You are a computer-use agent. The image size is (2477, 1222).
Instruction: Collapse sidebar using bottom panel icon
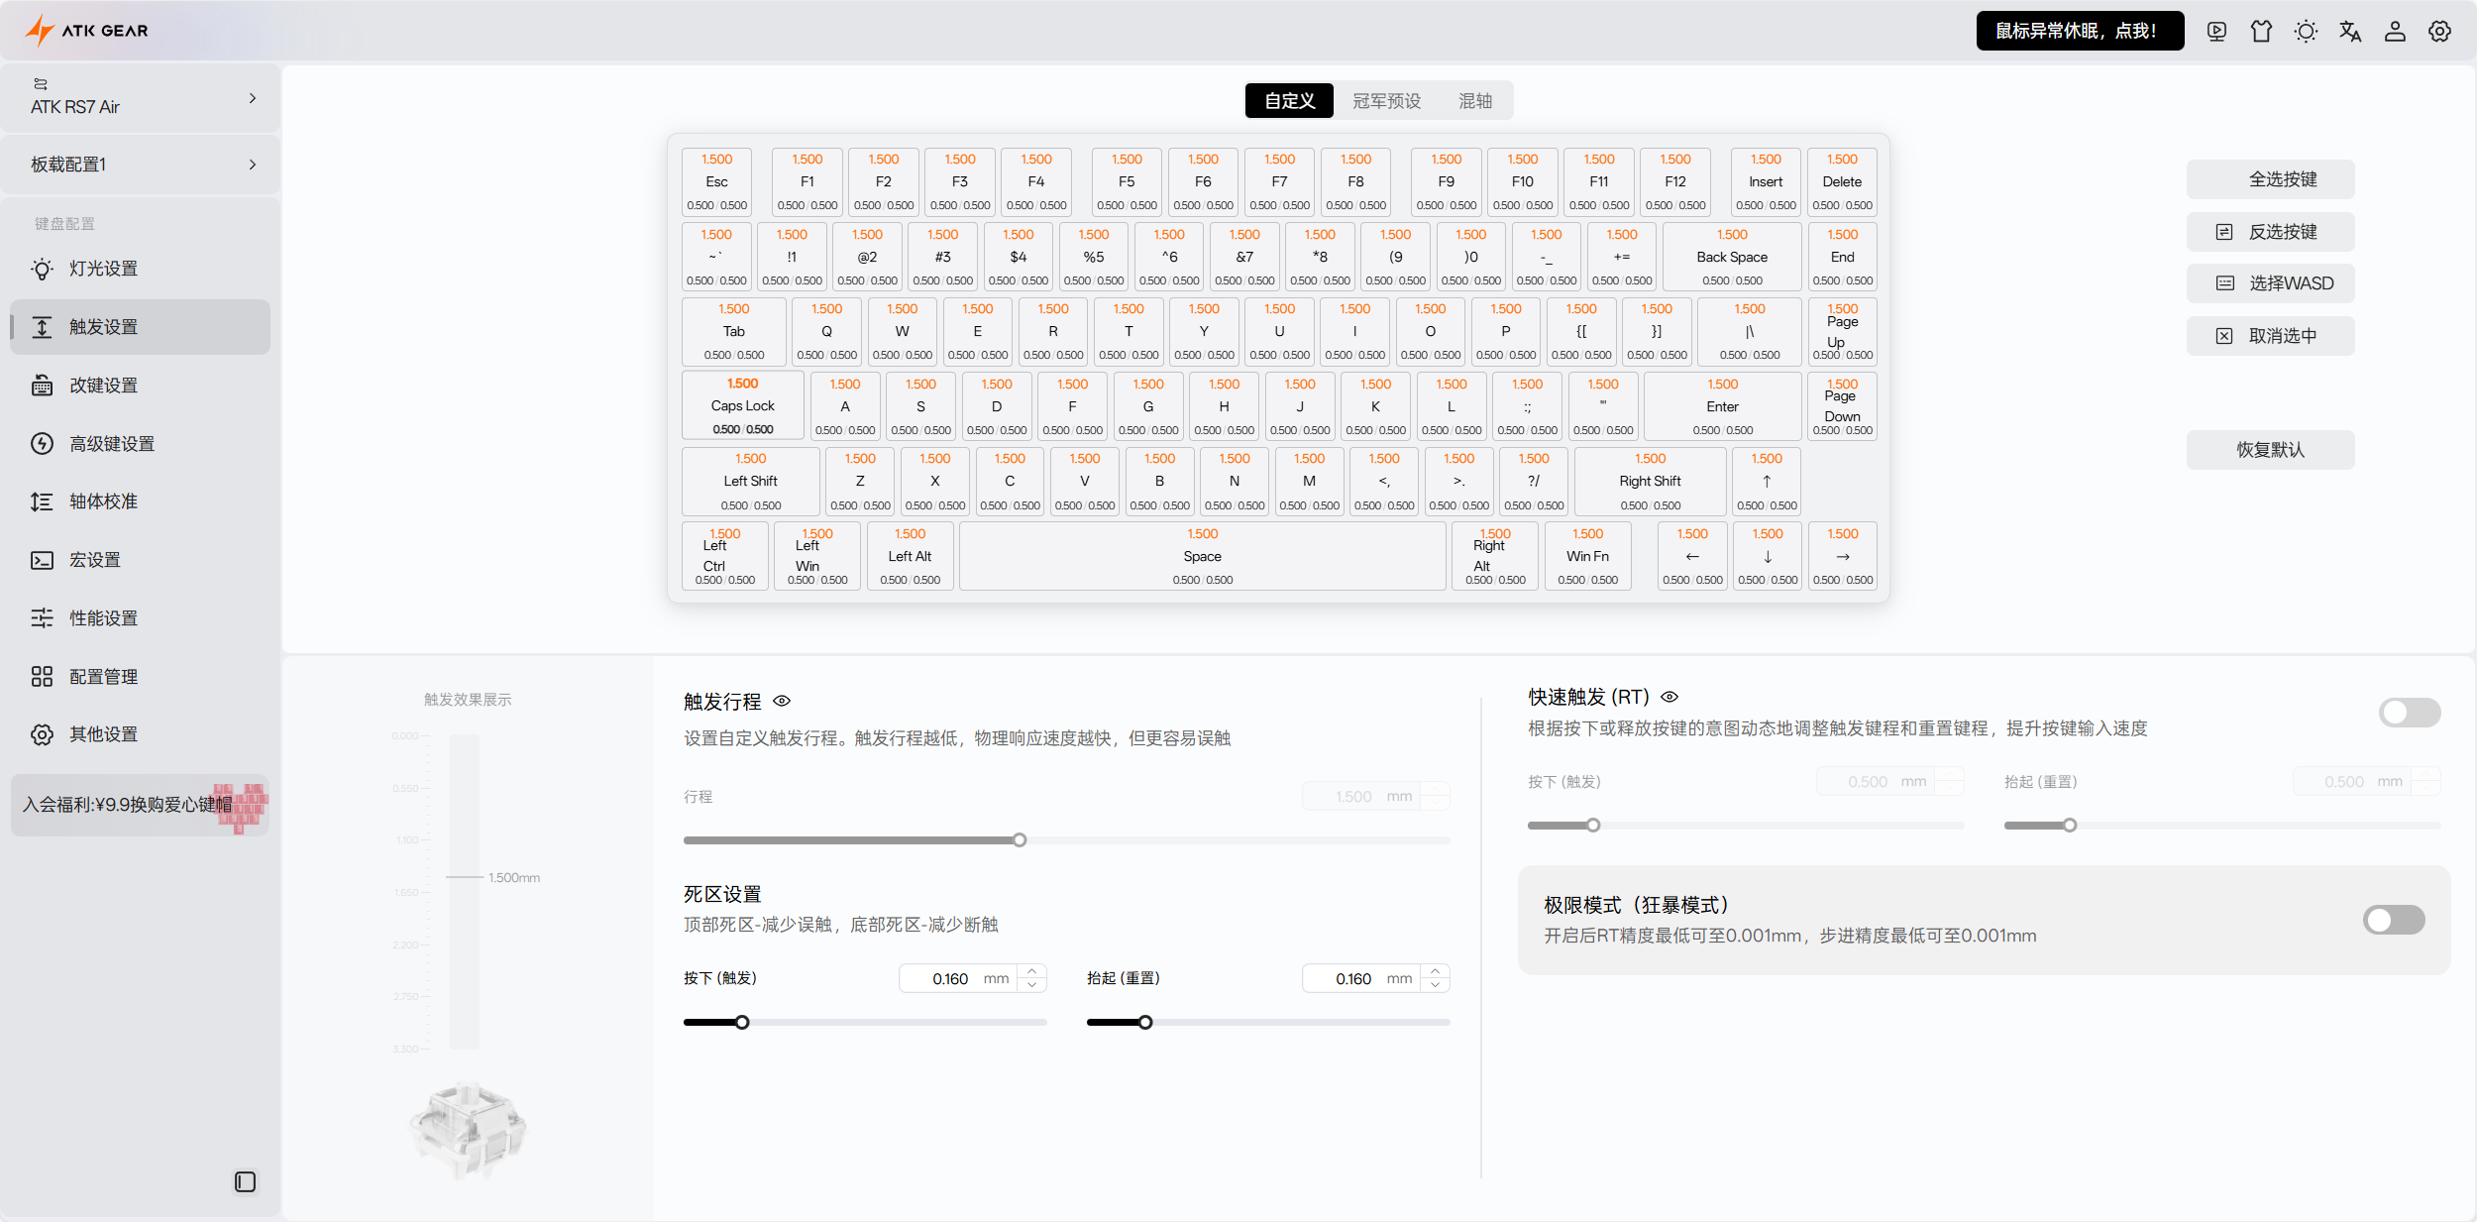pos(245,1181)
